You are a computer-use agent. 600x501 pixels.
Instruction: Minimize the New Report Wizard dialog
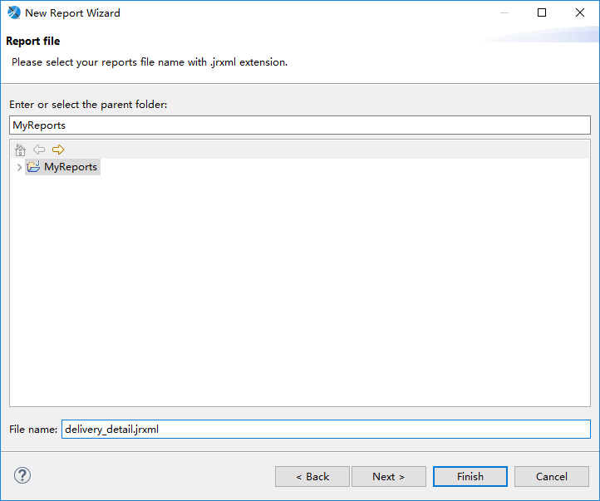504,12
